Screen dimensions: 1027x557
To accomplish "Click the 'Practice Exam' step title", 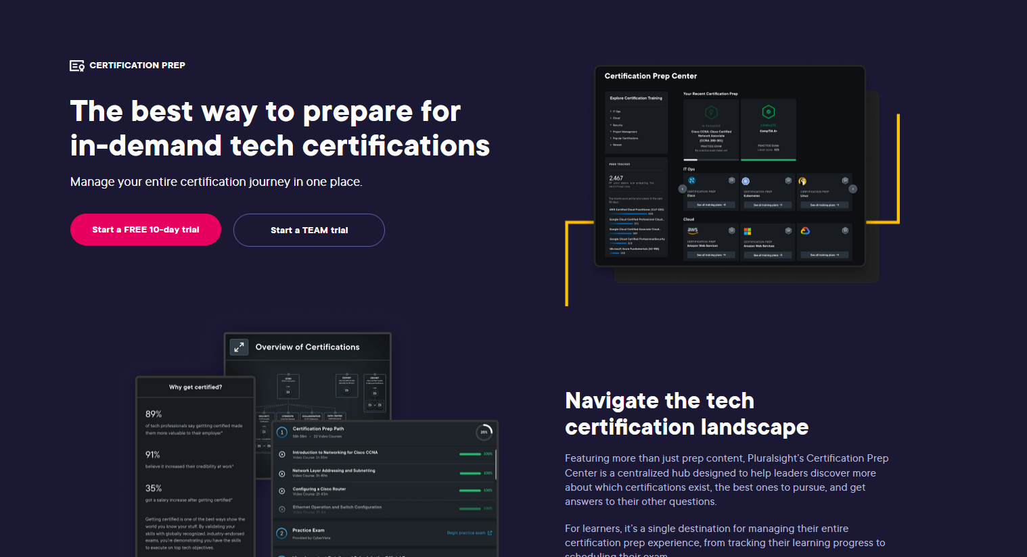I will pos(309,531).
